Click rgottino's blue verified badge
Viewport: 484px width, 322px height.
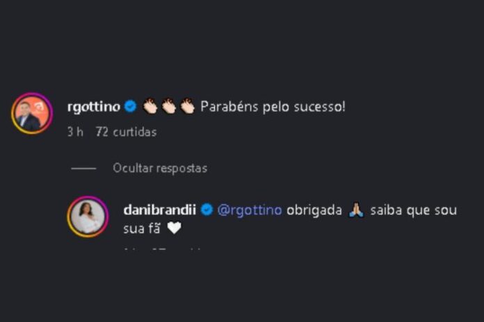click(x=130, y=107)
